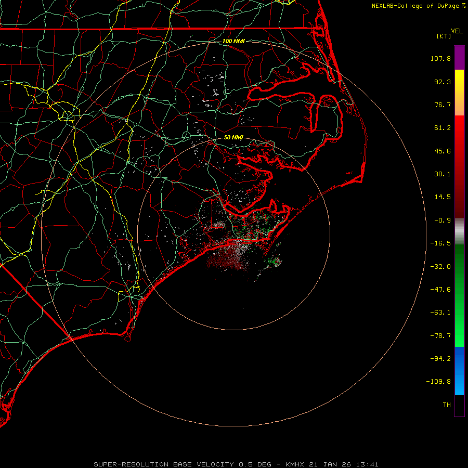
Task: Click the 50 NMI range ring label
Action: point(233,138)
